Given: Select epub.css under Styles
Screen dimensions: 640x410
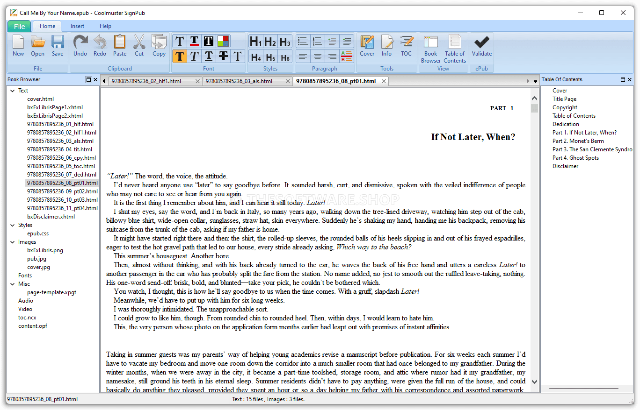Looking at the screenshot, I should click(x=38, y=233).
